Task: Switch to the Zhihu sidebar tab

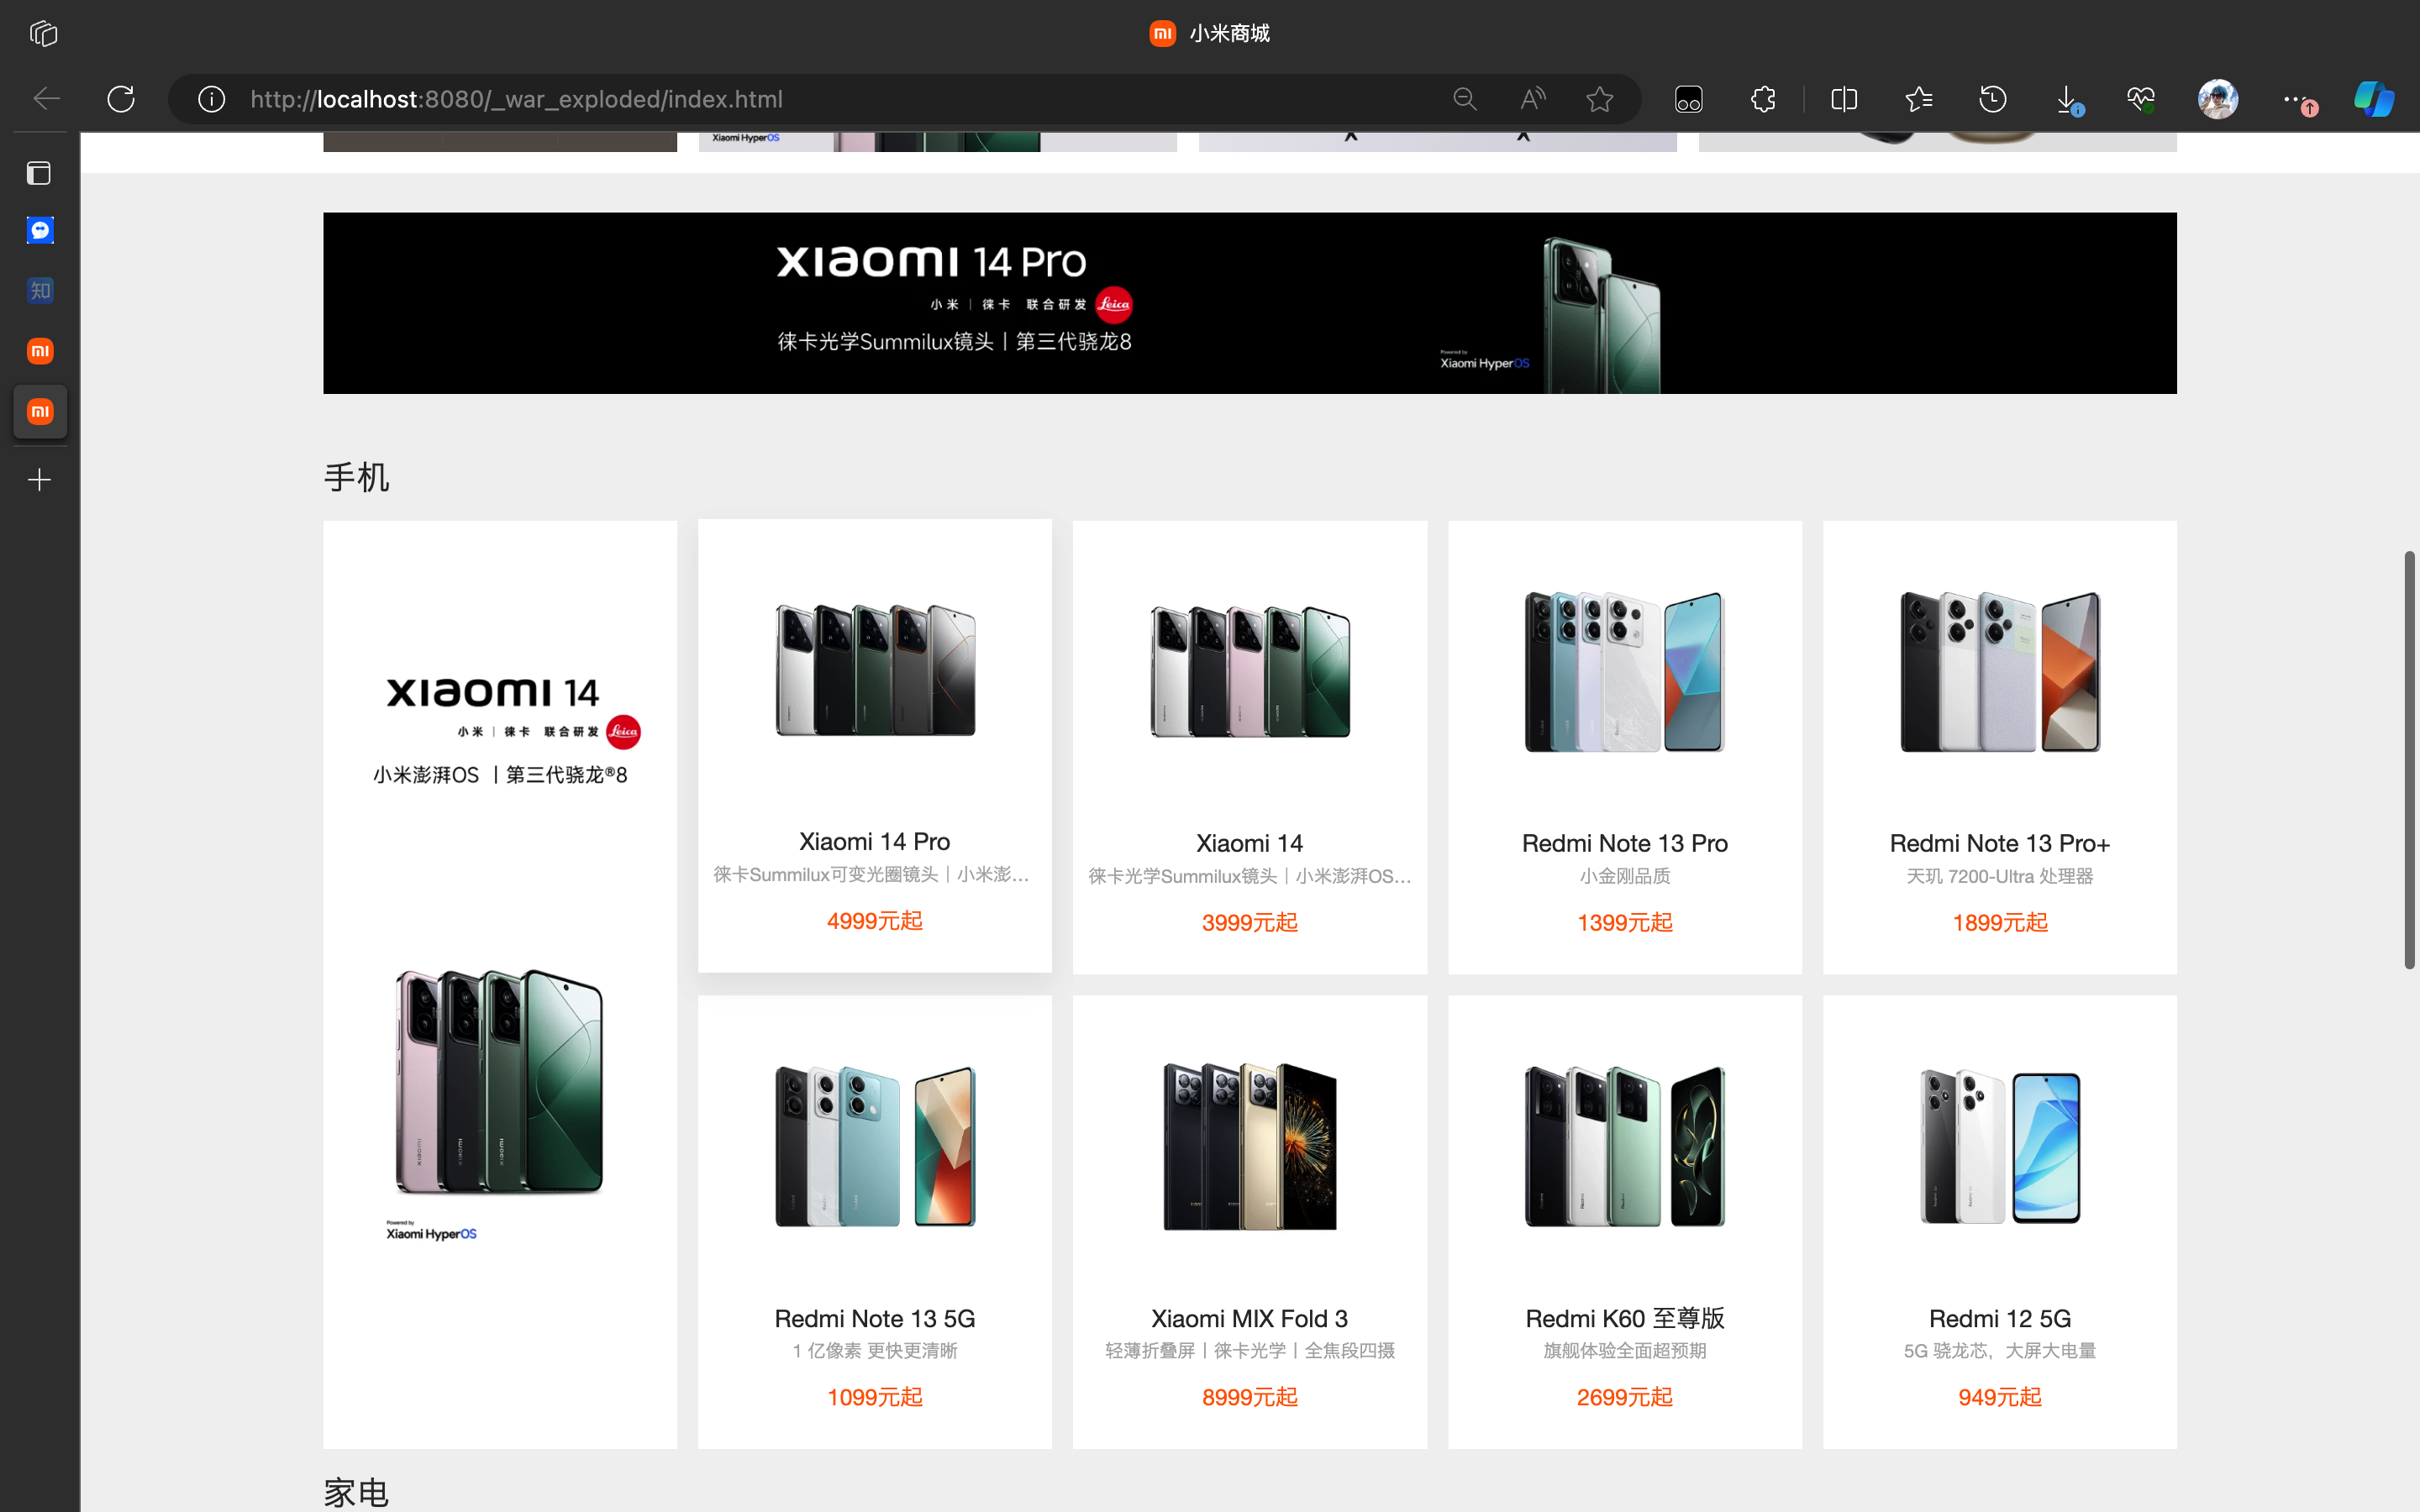Action: 40,291
